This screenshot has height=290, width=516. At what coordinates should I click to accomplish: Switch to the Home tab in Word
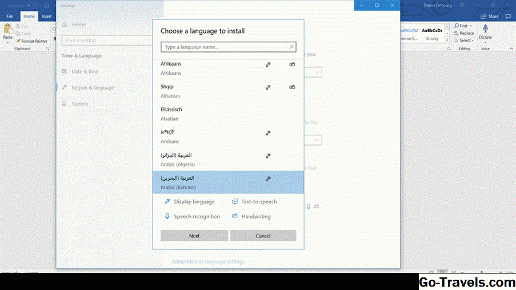click(x=29, y=16)
